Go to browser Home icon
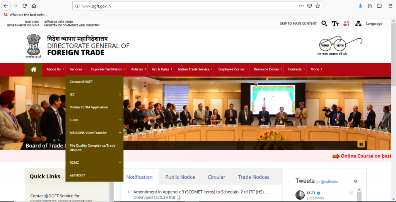Viewport: 396px width, 202px height. point(34,6)
